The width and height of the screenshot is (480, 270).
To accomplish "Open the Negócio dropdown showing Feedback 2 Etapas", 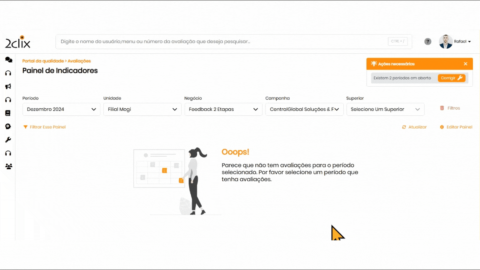I will 223,109.
